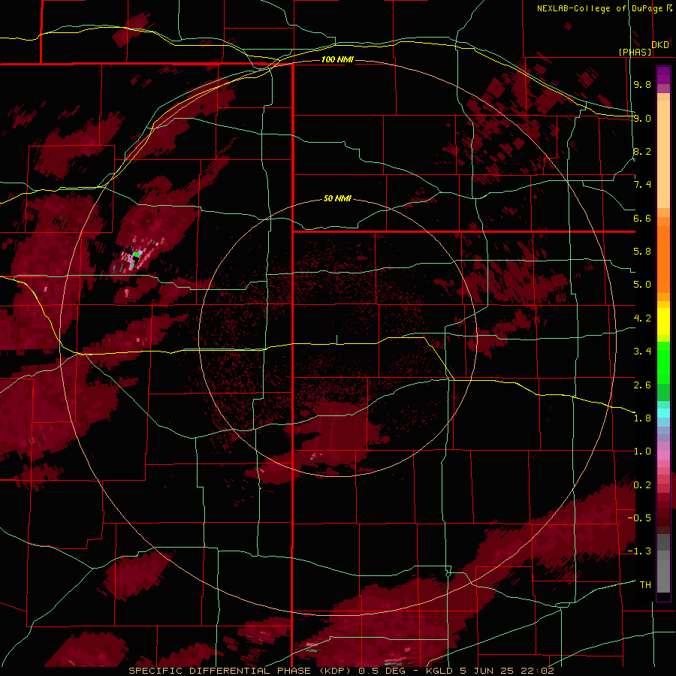
Task: Click the Specific Differential Phase title caption
Action: (342, 671)
